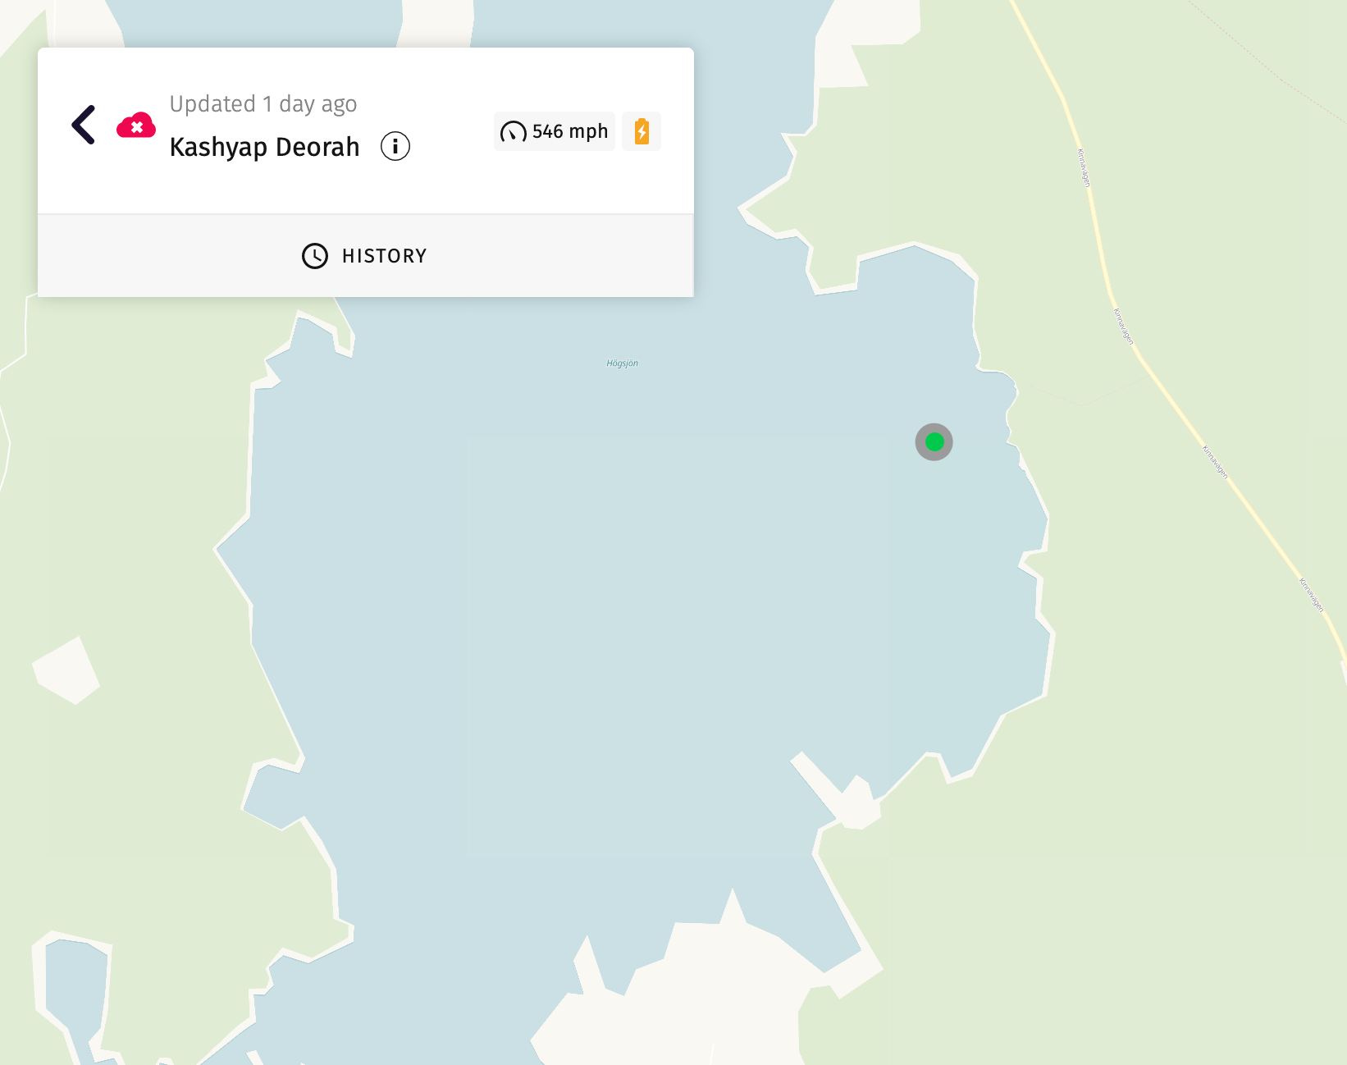Click the Kinnavägen label nearest the bottom
This screenshot has width=1347, height=1065.
[1312, 595]
